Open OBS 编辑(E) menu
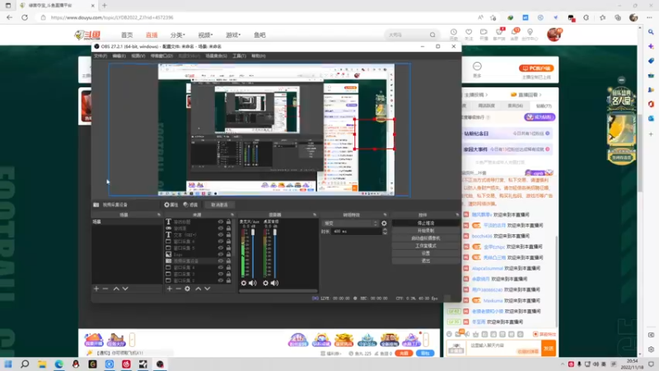Screen dimensions: 659x371 (119, 55)
